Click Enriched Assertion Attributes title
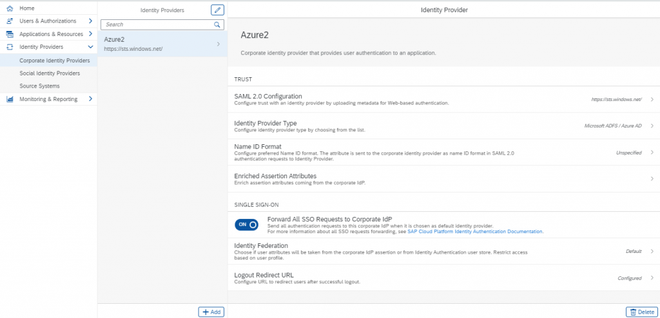This screenshot has width=660, height=318. [275, 176]
